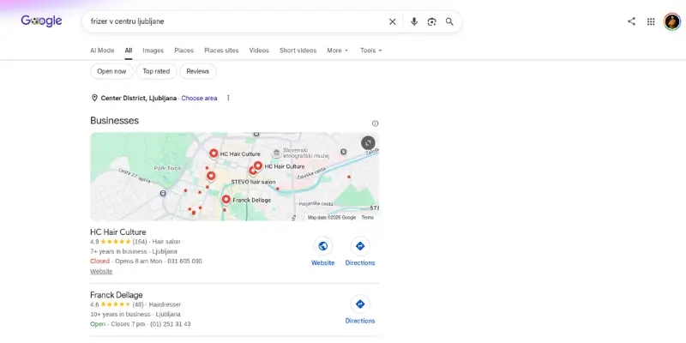This screenshot has height=343, width=686.
Task: Click the STEVO hair salon map label
Action: click(253, 182)
